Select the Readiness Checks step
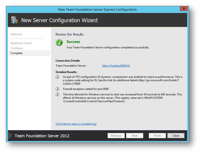Image resolution: width=201 pixels, height=154 pixels. tap(21, 43)
